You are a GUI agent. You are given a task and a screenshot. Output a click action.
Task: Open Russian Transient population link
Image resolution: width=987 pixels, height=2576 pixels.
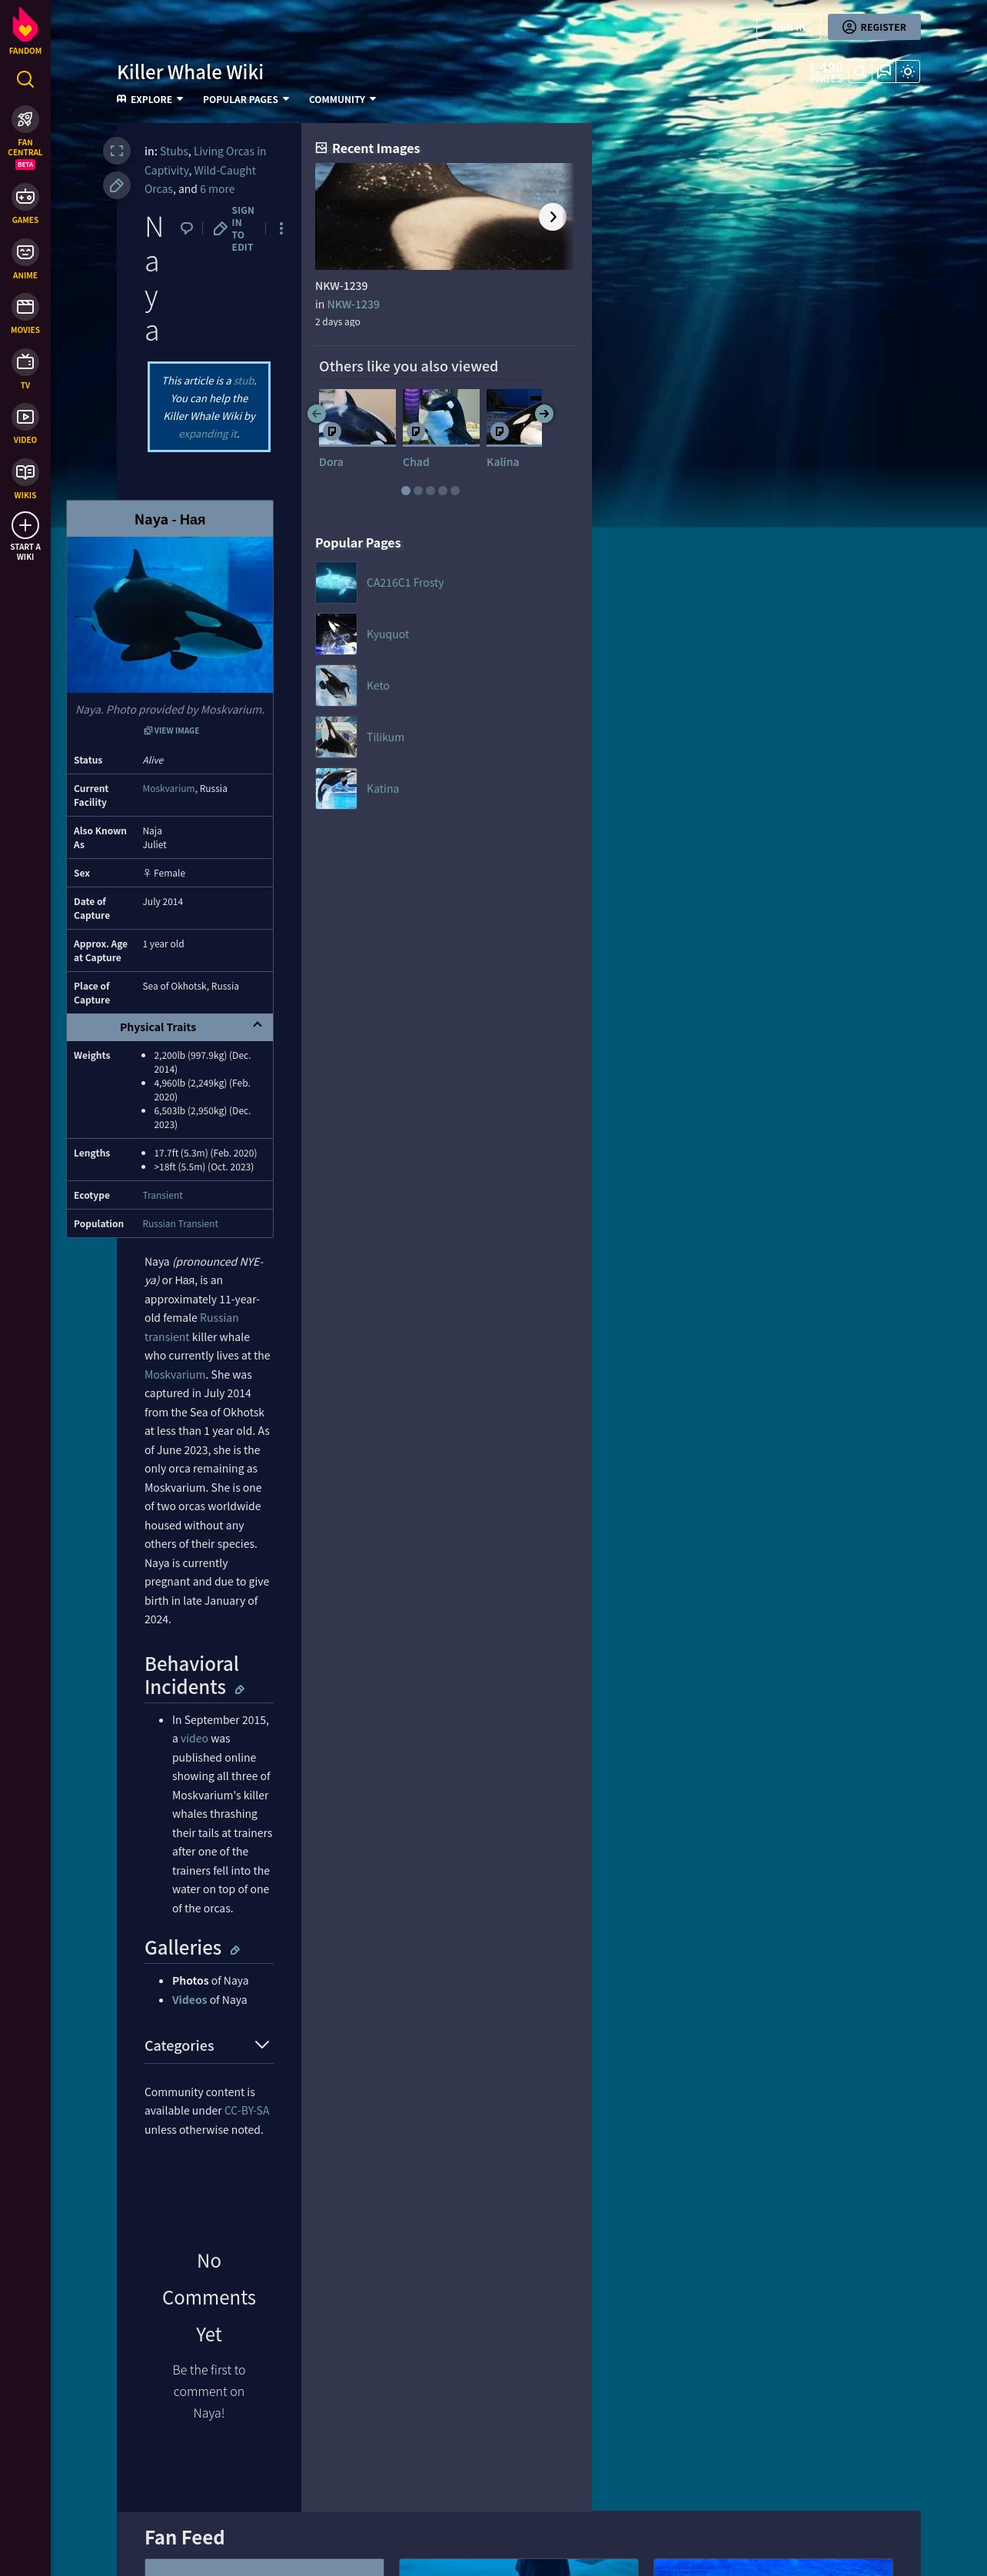point(180,1224)
